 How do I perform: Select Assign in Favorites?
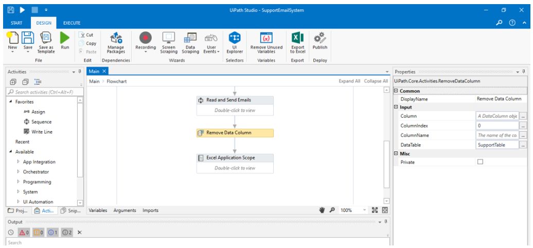pos(34,112)
